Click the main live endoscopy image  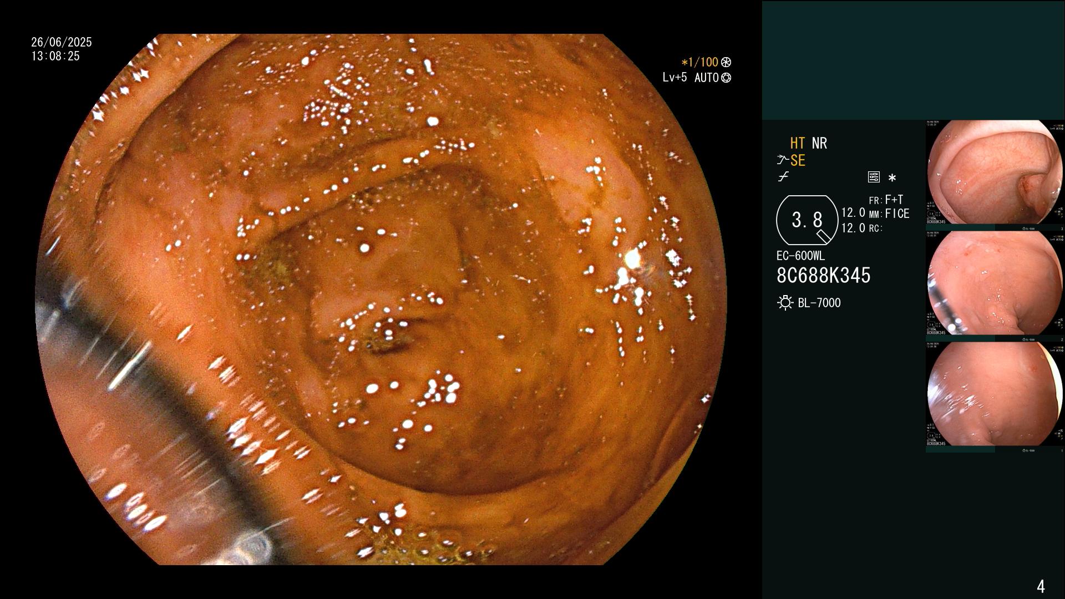tap(381, 299)
